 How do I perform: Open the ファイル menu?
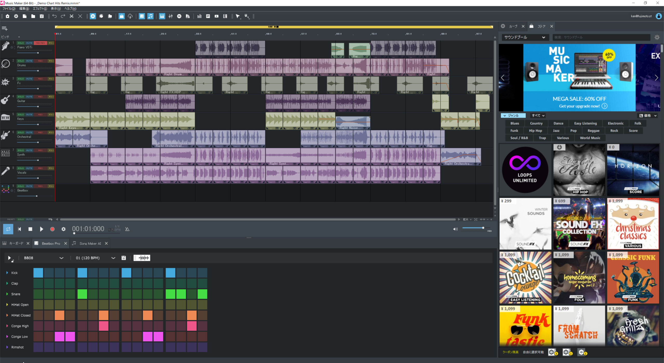tap(9, 9)
